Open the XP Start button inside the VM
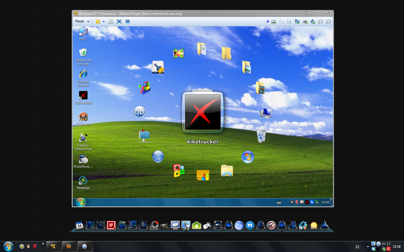This screenshot has width=404, height=252. click(x=81, y=202)
